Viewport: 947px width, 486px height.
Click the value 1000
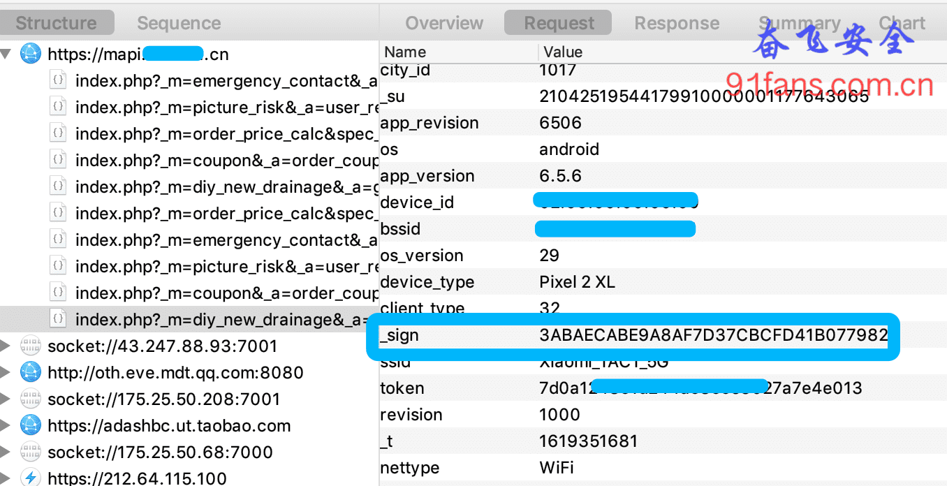click(x=559, y=415)
